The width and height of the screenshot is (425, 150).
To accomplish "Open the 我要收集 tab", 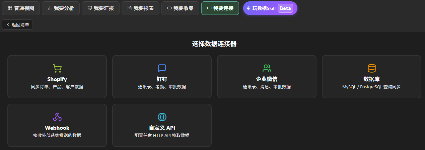I will click(x=180, y=8).
